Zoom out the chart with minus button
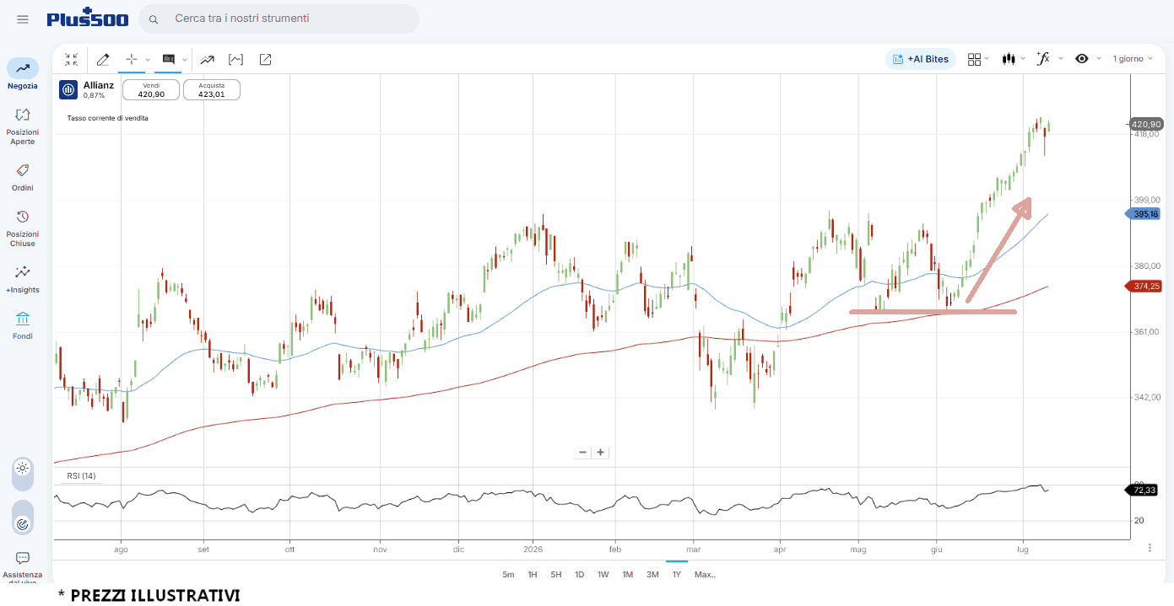 [x=582, y=452]
